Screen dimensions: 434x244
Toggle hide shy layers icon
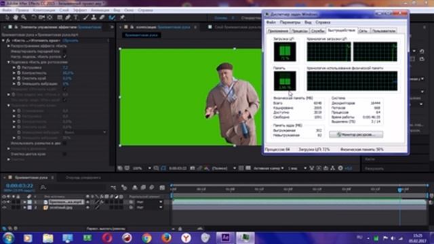click(135, 188)
